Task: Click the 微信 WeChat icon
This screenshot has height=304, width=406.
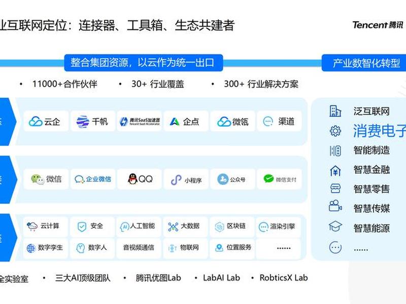Action: point(38,179)
